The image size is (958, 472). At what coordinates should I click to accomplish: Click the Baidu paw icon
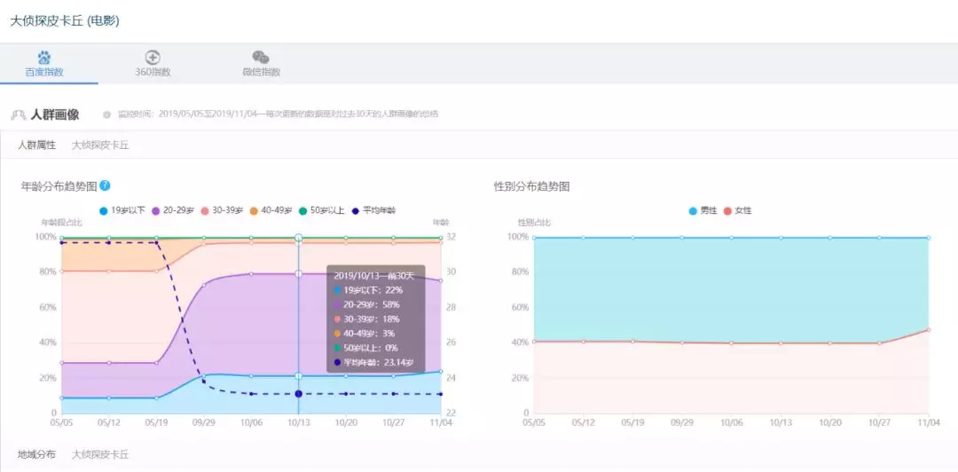coord(44,58)
